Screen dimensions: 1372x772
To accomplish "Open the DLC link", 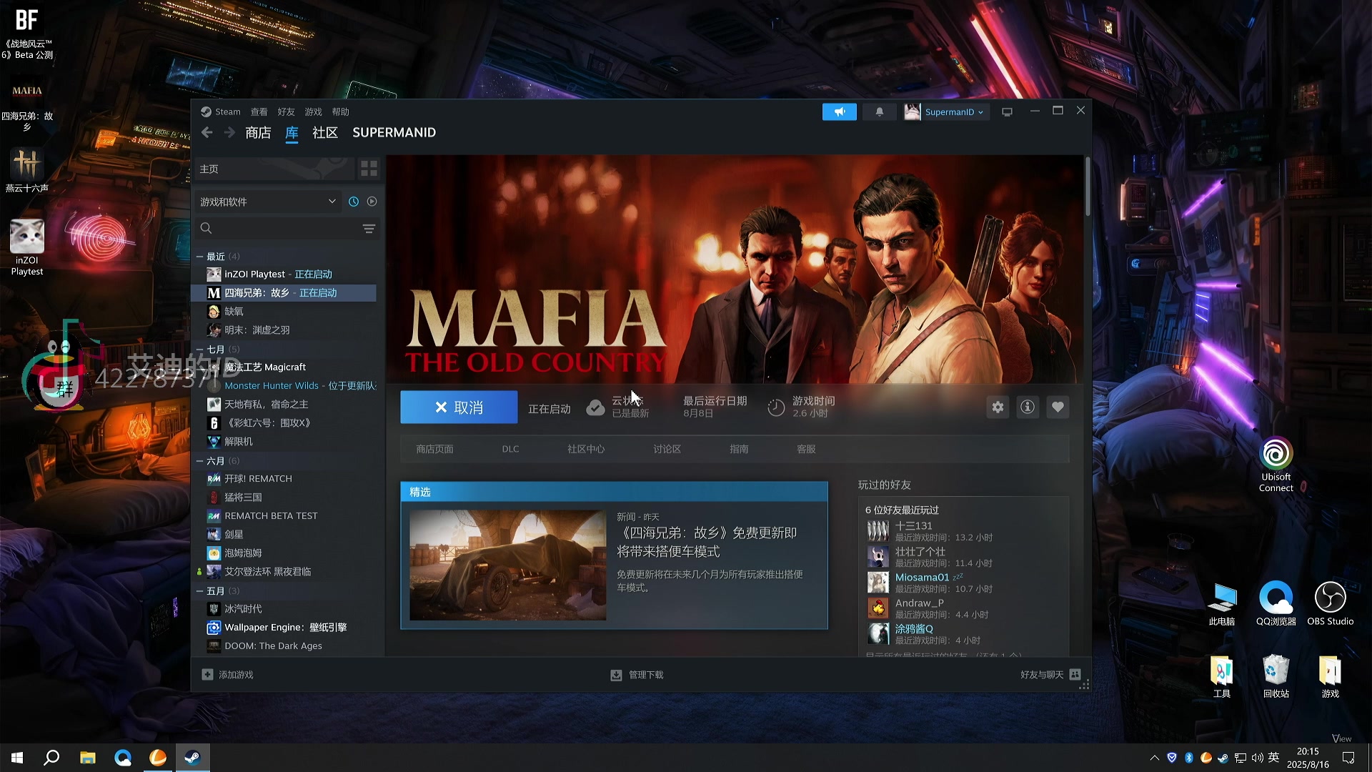I will (x=510, y=449).
